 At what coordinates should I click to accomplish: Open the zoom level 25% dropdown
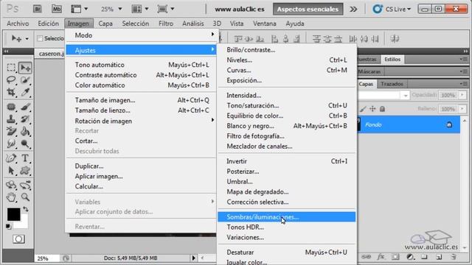pos(120,9)
